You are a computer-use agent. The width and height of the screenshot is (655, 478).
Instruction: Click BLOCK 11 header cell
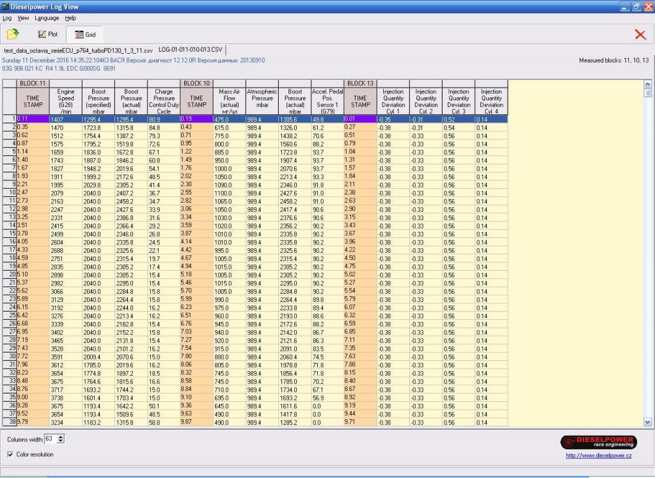[x=33, y=84]
